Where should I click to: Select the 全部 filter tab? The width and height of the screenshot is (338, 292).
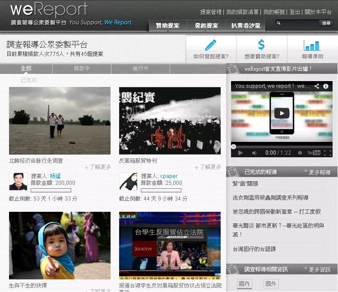tap(26, 68)
